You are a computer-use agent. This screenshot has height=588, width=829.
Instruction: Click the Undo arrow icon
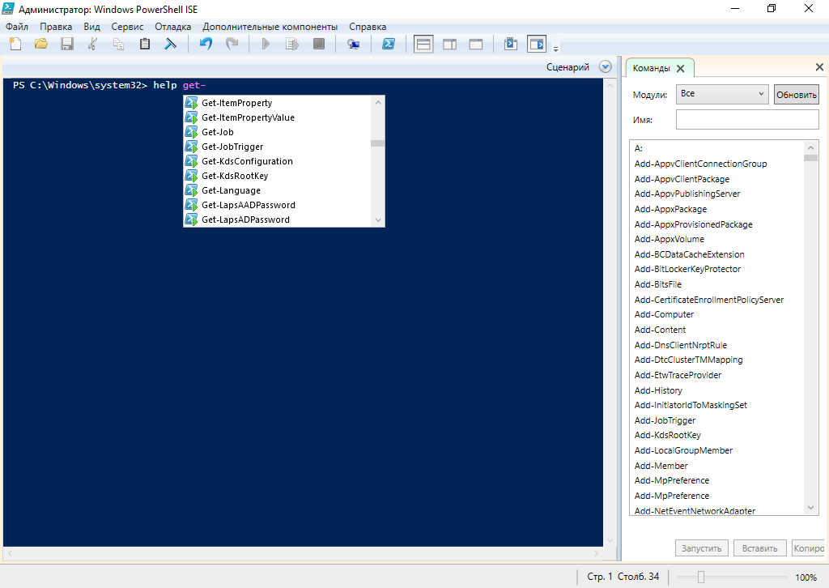[206, 44]
